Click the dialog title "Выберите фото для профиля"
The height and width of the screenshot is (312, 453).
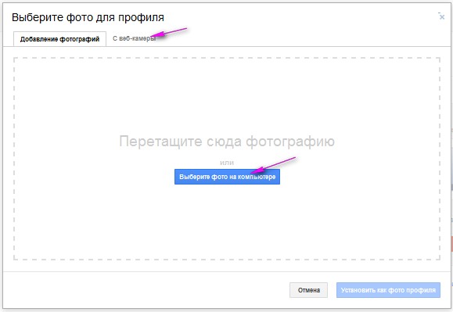tap(88, 17)
